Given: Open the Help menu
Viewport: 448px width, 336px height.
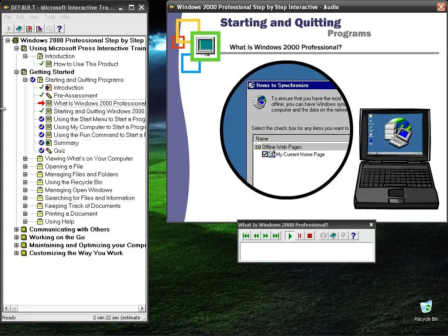Looking at the screenshot, I should pyautogui.click(x=65, y=17).
